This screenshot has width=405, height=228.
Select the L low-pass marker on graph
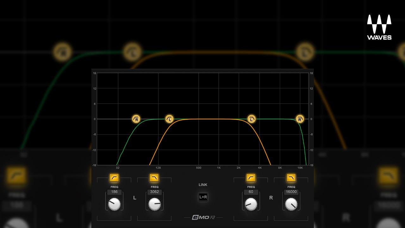click(252, 119)
